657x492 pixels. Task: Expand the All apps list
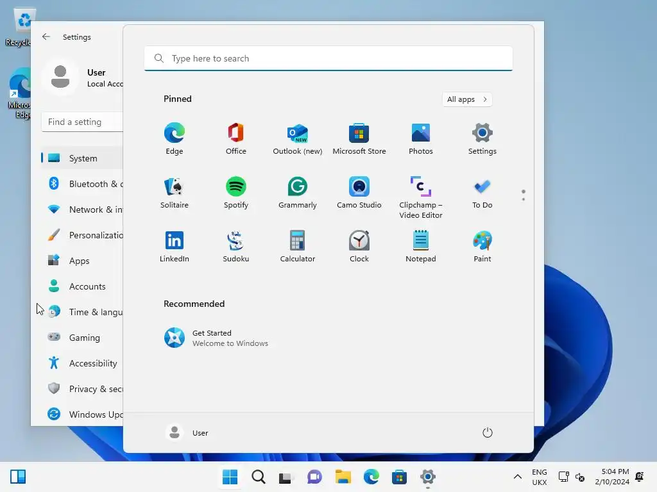(x=467, y=99)
